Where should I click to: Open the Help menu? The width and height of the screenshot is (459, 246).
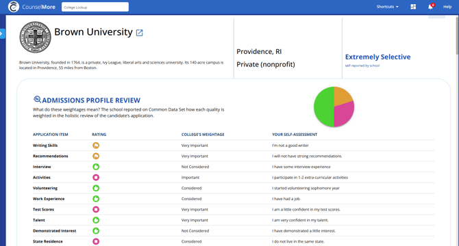pos(447,7)
